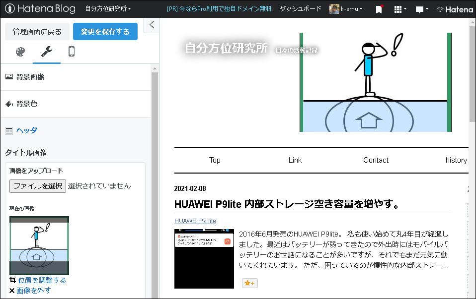This screenshot has height=299, width=476.
Task: Open the Link navigation item
Action: pos(295,160)
